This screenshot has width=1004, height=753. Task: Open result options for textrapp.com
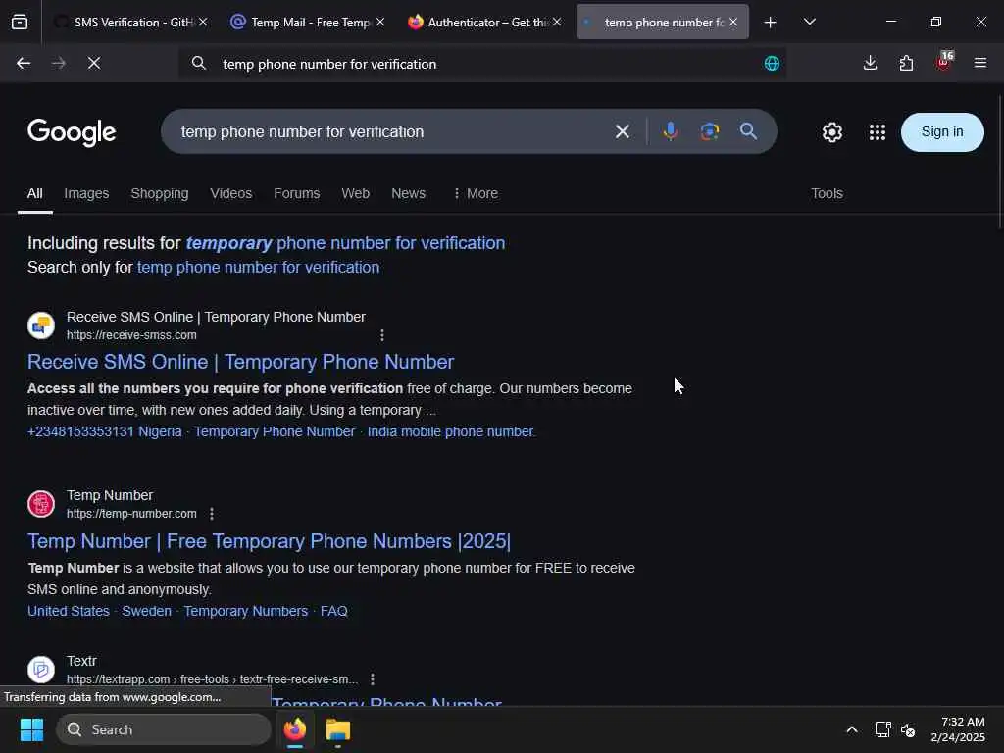click(373, 679)
